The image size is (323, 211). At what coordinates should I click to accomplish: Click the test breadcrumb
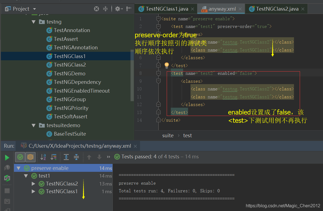click(x=188, y=136)
